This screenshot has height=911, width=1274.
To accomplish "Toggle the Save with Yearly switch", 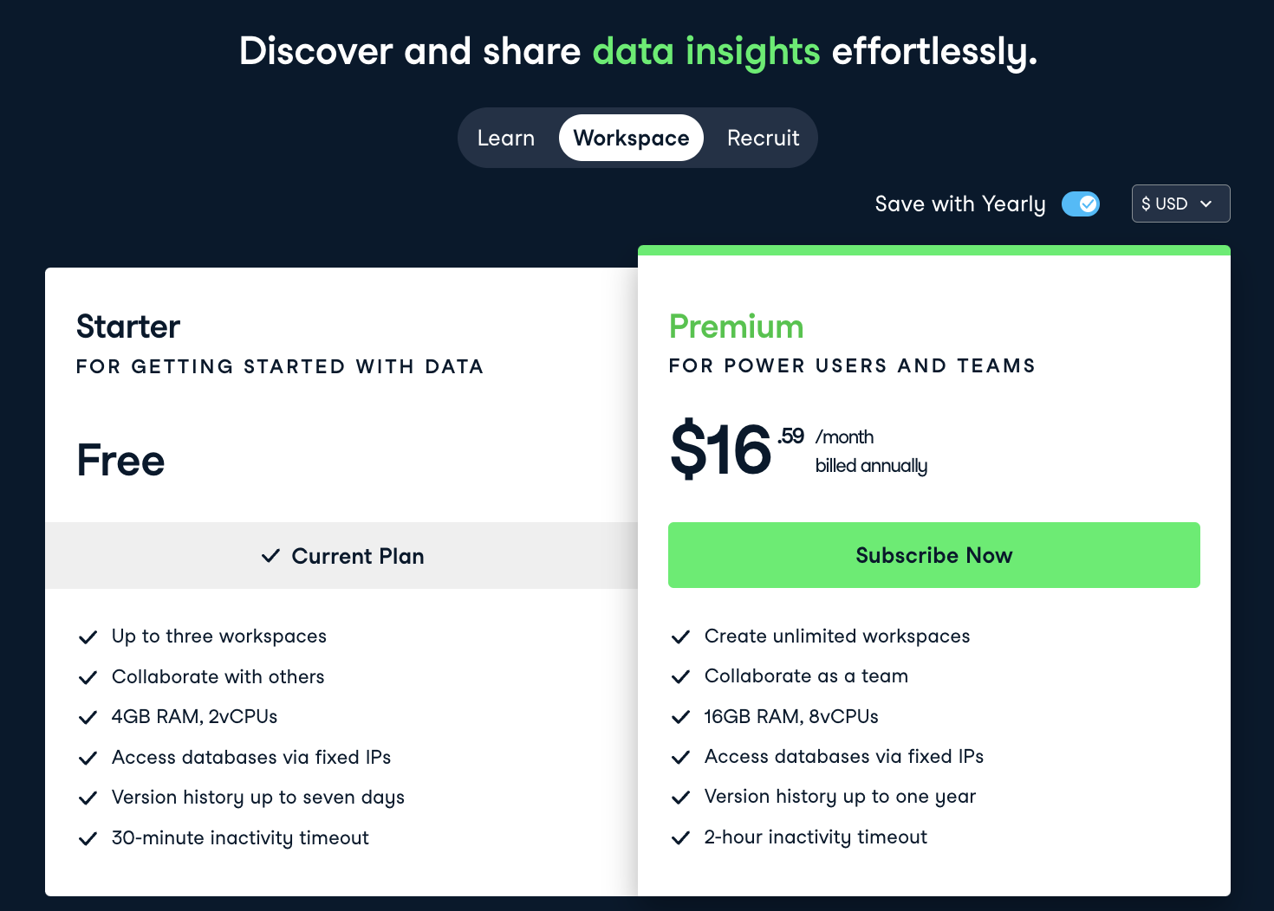I will [1080, 204].
